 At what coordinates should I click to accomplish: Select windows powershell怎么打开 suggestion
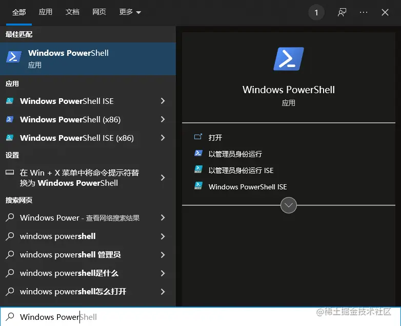tap(88, 291)
